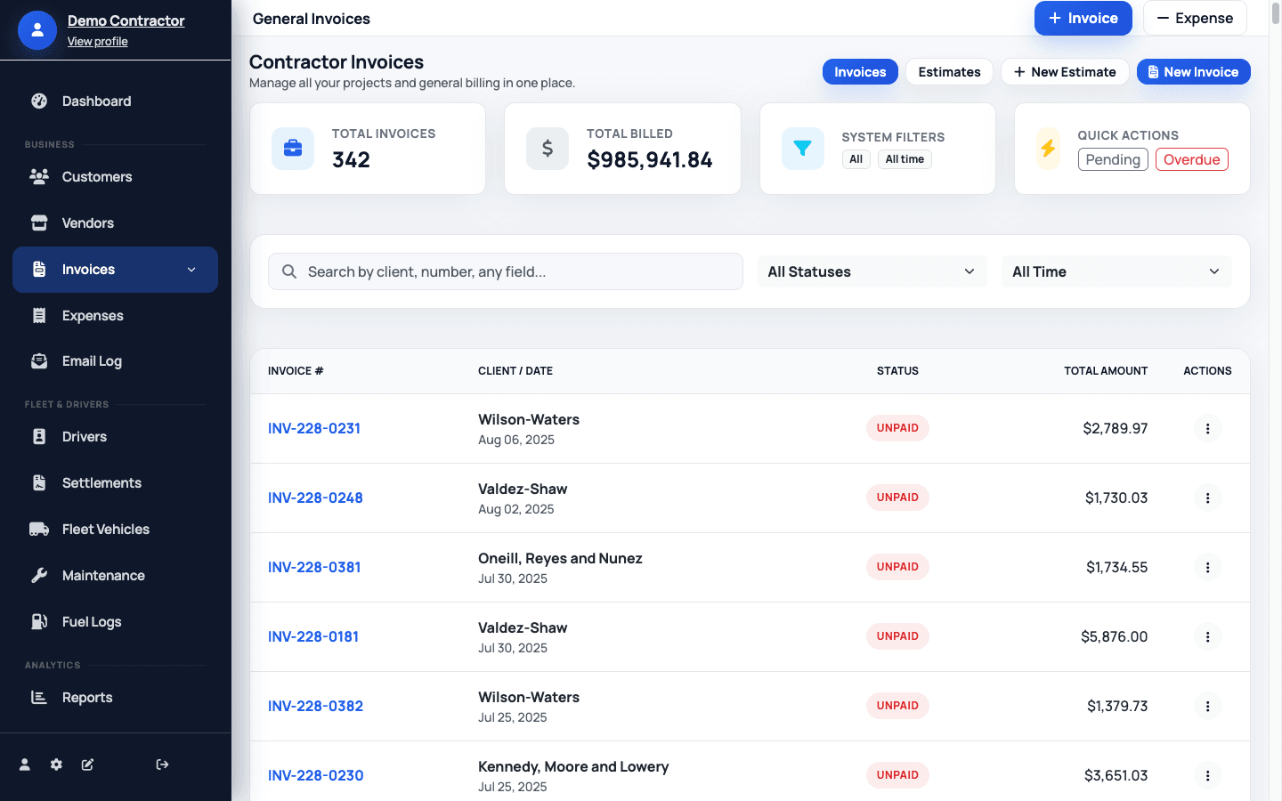Click the $5,876.00 total amount
The image size is (1282, 801).
coord(1114,637)
